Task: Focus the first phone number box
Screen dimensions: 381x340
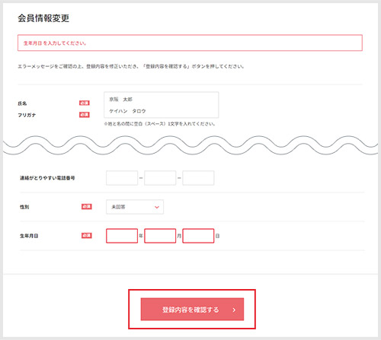Action: 122,178
